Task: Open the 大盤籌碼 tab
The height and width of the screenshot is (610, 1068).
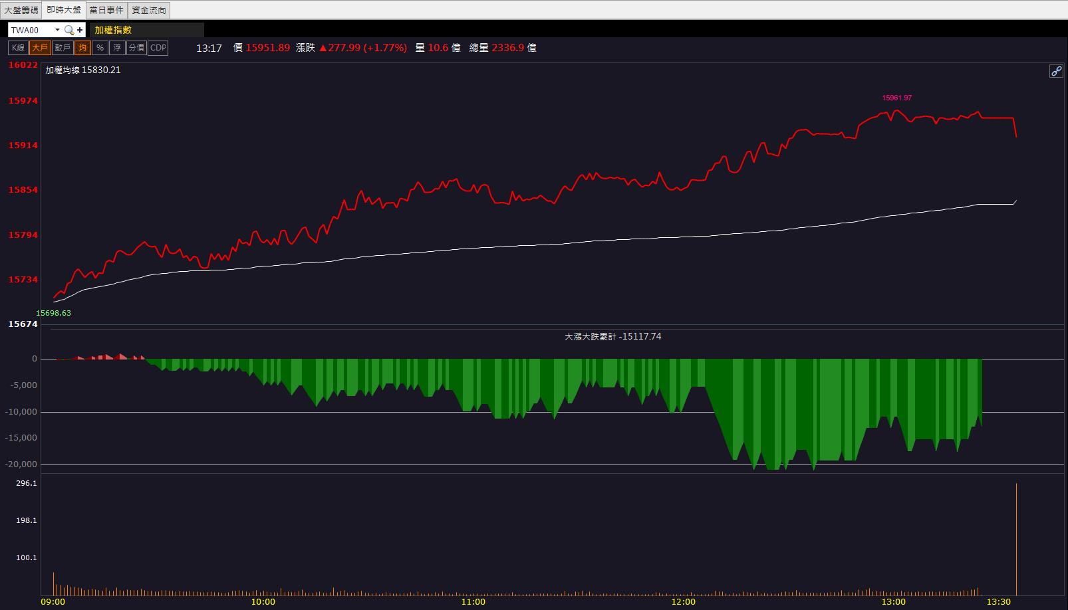Action: (x=21, y=10)
